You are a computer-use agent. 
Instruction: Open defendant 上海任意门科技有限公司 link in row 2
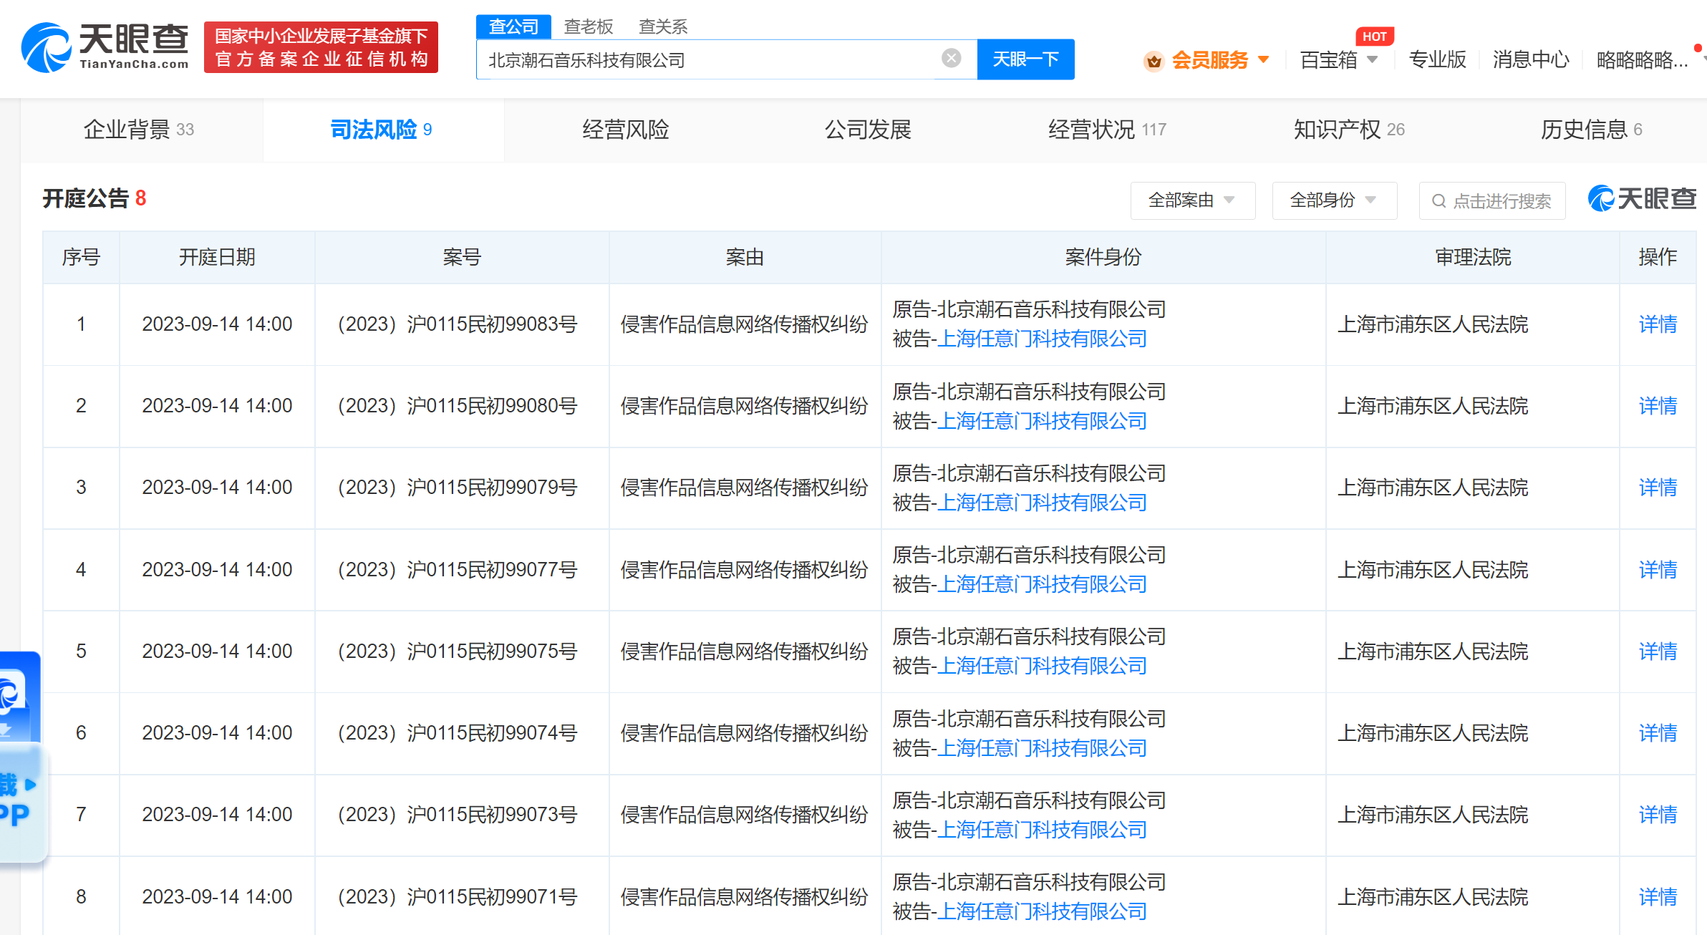point(1042,421)
